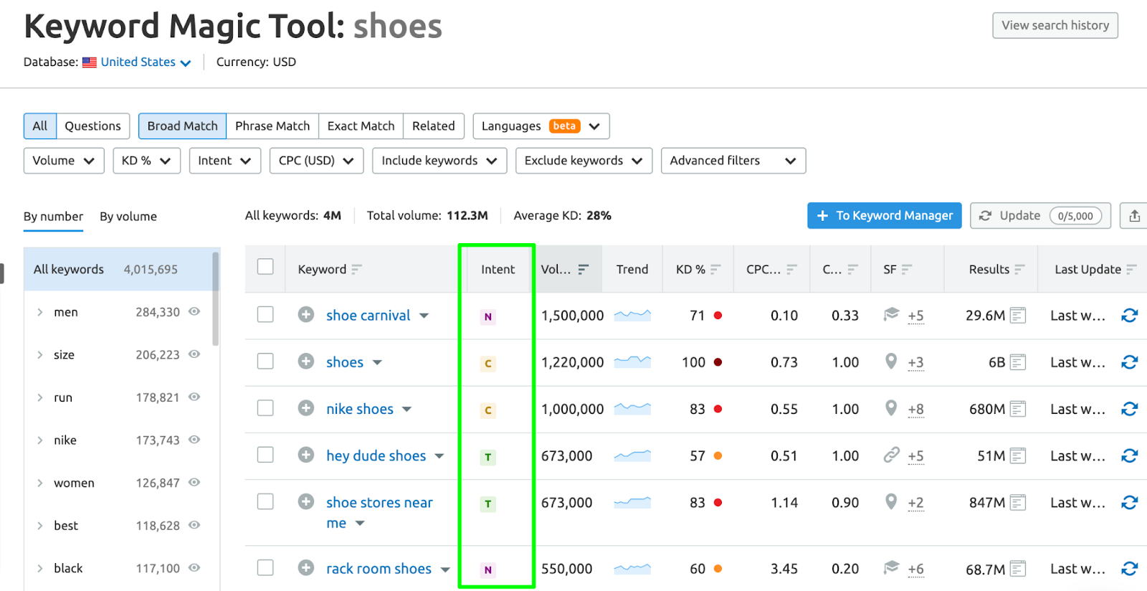
Task: Check the box for hey dude shoes
Action: click(265, 455)
